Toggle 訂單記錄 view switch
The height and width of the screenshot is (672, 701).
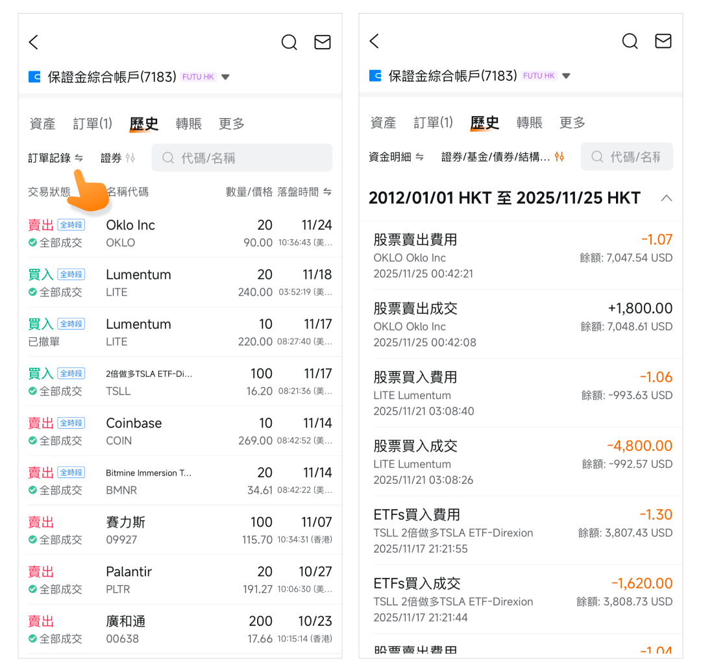click(x=79, y=158)
